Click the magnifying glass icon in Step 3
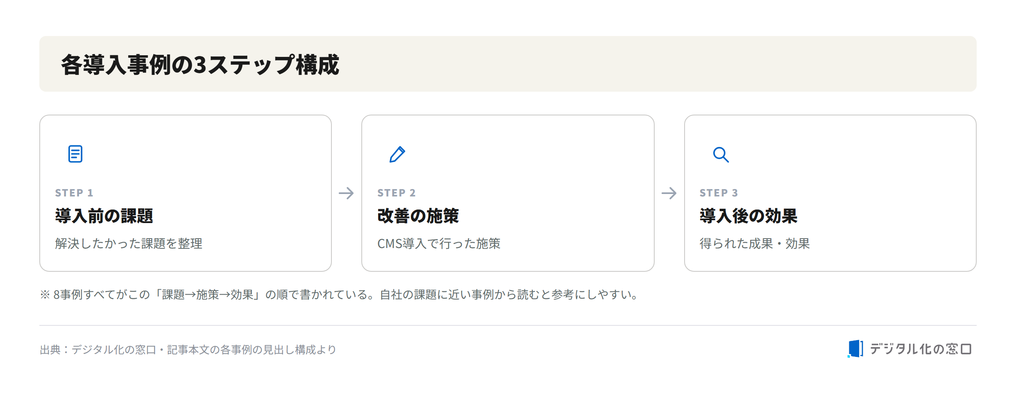The width and height of the screenshot is (1016, 397). point(721,155)
